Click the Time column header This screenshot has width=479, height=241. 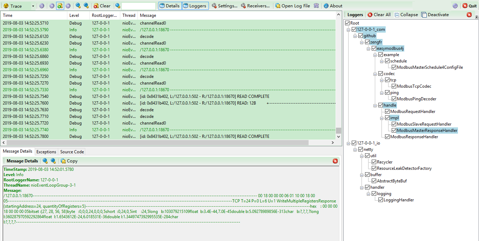point(34,15)
